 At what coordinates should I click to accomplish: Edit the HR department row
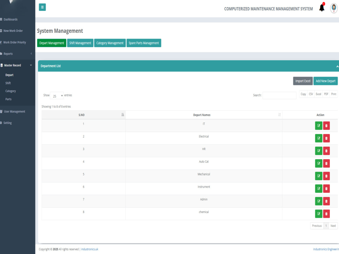pos(319,151)
